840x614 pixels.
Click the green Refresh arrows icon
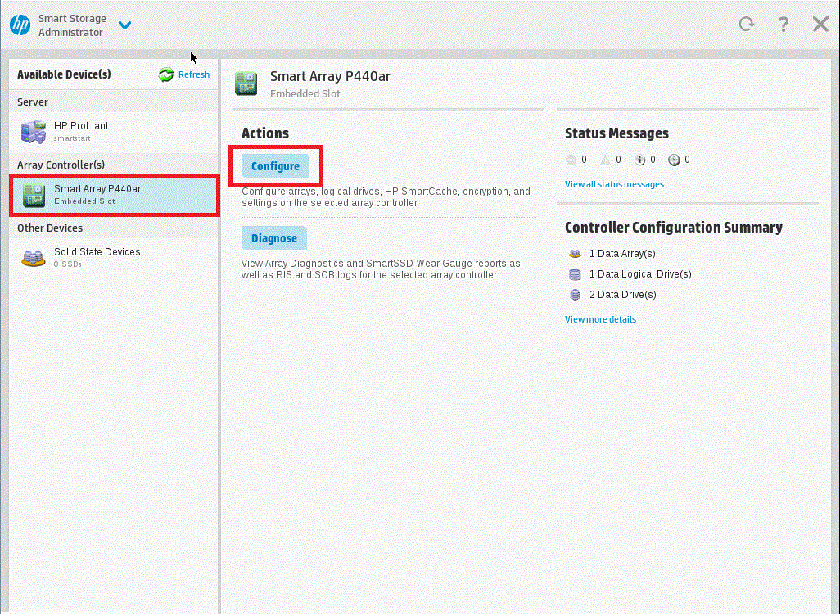[166, 74]
